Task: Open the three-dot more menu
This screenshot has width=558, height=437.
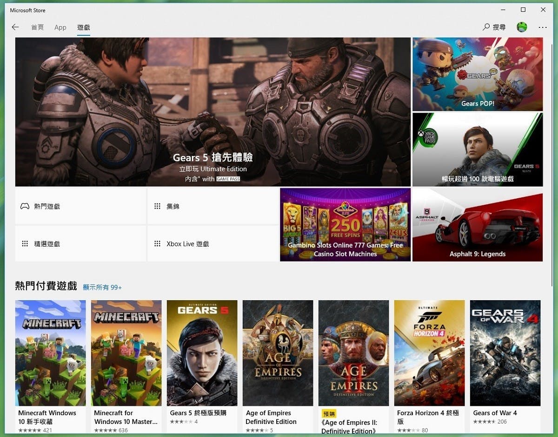Action: point(543,27)
